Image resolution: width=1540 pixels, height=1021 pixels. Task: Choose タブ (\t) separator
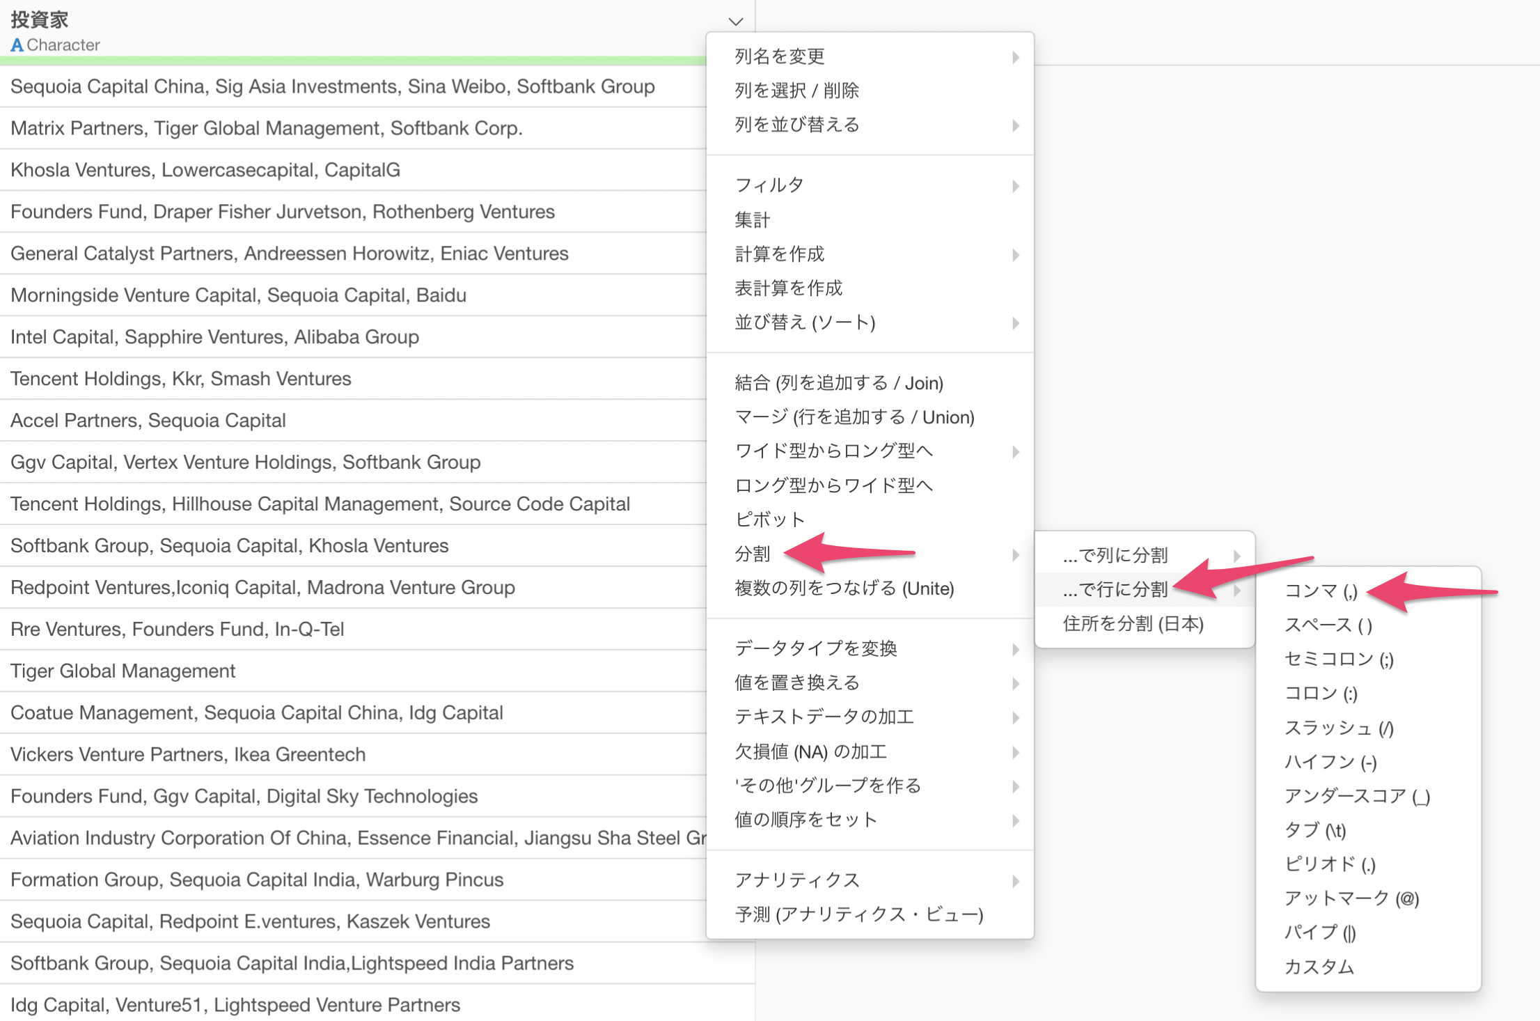[x=1368, y=831]
